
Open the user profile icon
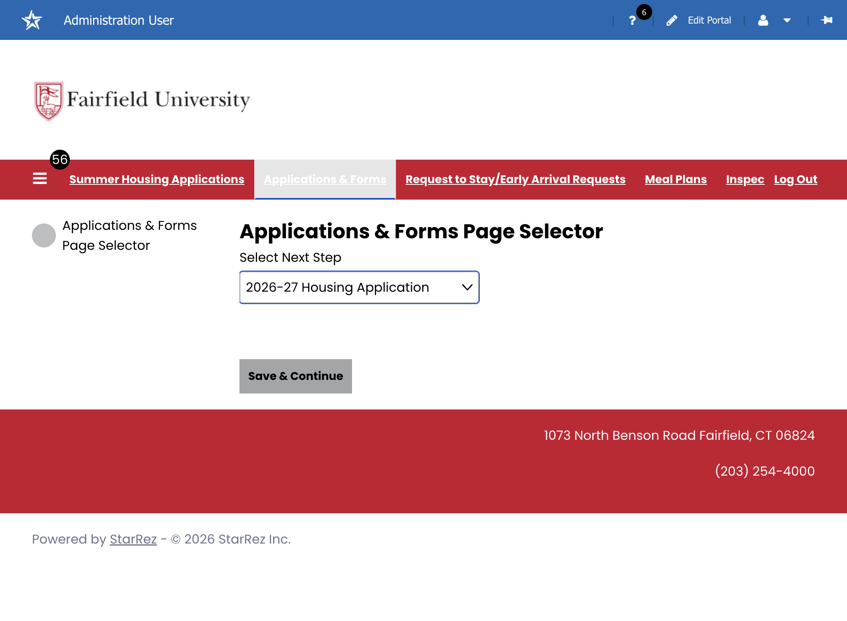763,20
